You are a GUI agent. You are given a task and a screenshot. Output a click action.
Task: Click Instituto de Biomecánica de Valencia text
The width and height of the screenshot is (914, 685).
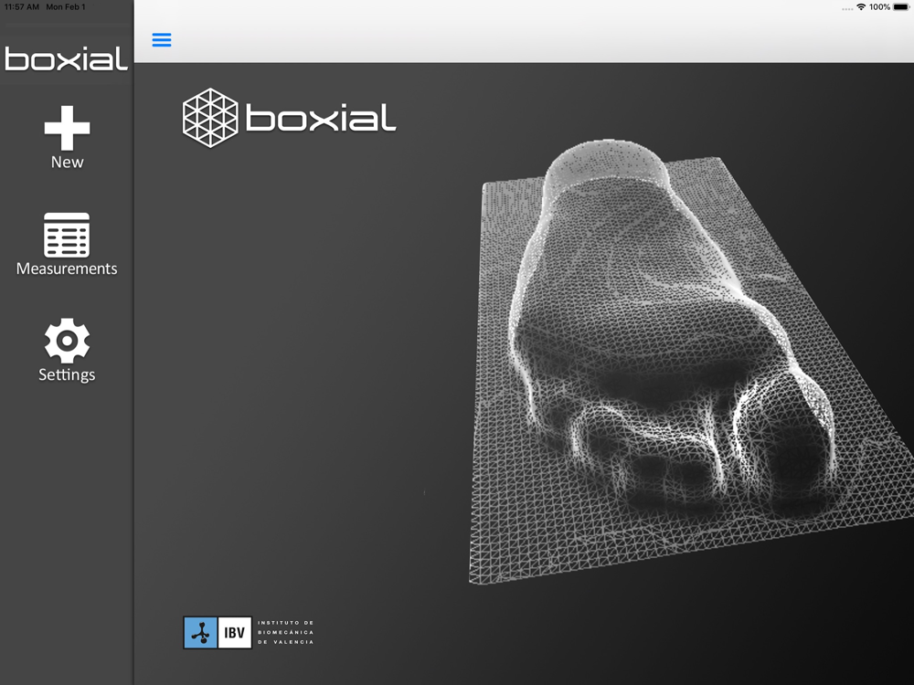(286, 632)
